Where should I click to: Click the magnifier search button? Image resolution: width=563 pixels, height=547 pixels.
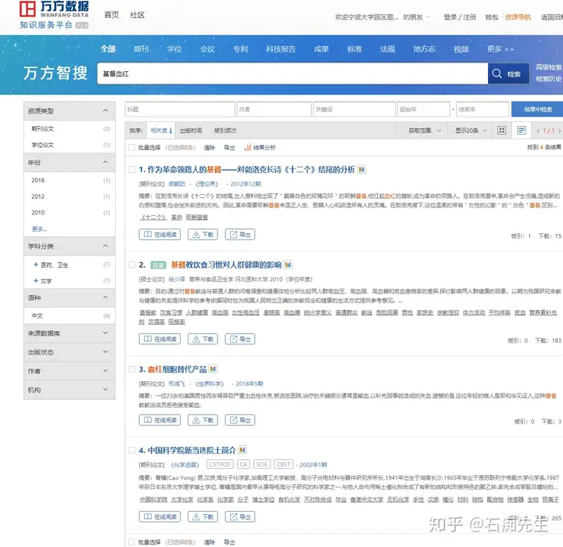tap(508, 74)
